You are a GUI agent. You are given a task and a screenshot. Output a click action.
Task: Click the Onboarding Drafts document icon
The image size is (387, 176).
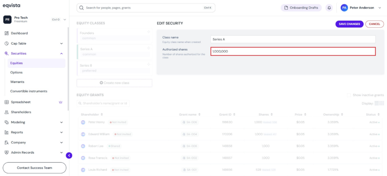(286, 8)
